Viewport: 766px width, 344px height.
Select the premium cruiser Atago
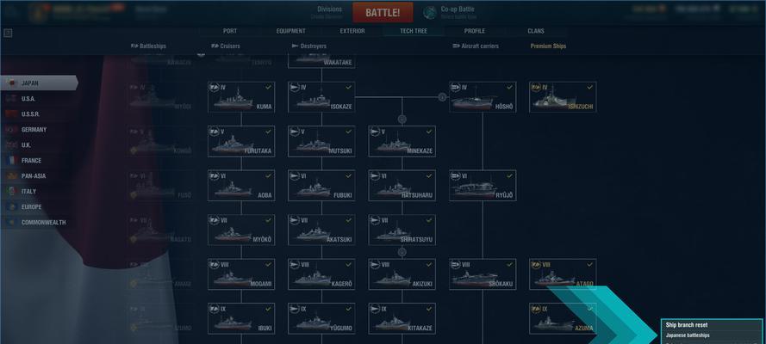563,274
